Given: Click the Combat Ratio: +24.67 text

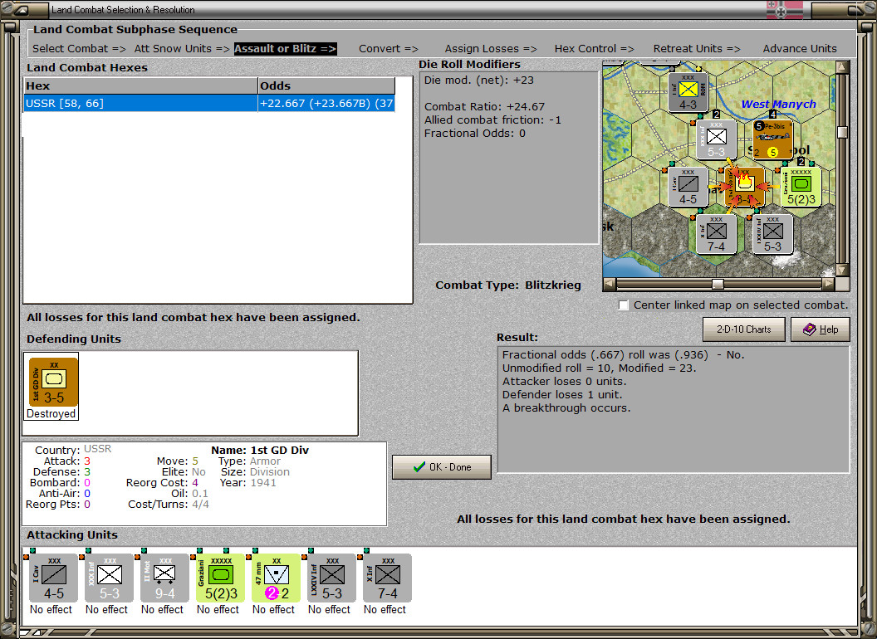Looking at the screenshot, I should (x=484, y=107).
